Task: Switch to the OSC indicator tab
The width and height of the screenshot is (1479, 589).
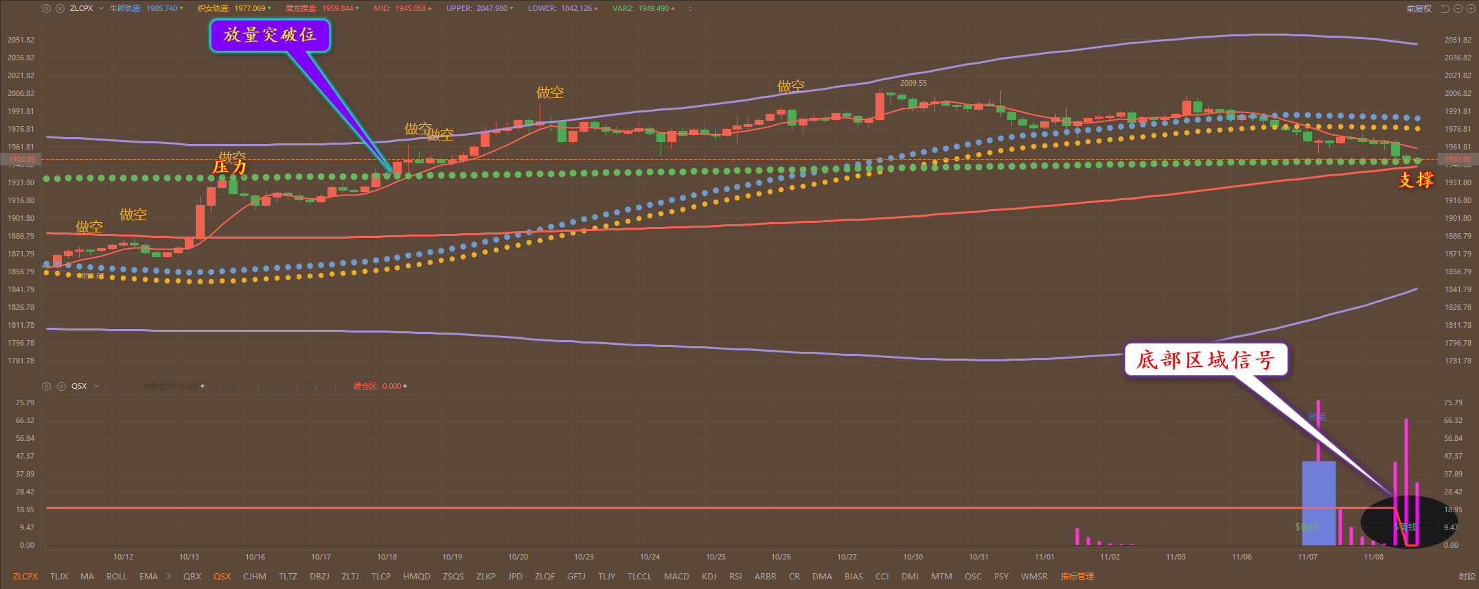Action: (973, 577)
